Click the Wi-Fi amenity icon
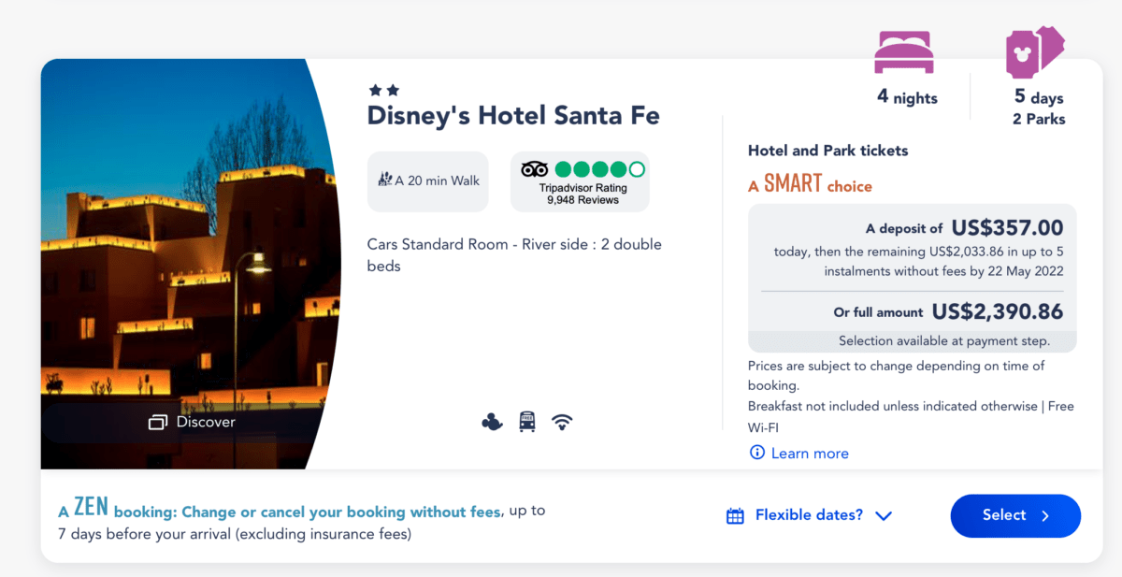 pyautogui.click(x=562, y=421)
